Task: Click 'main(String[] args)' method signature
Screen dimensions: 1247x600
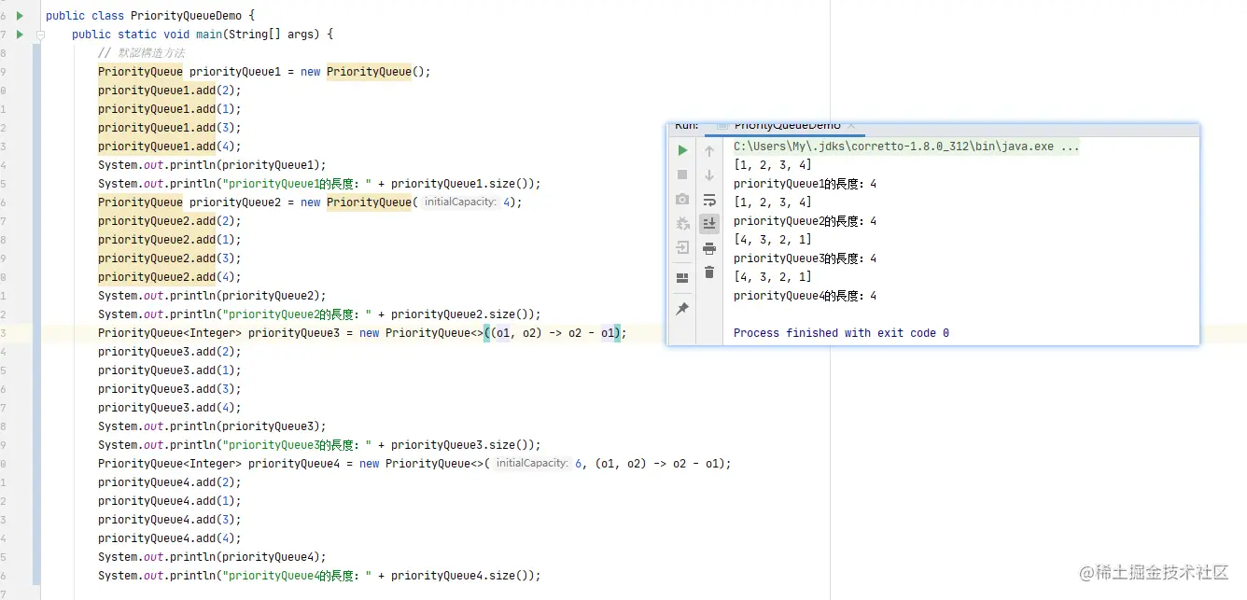Action: pos(258,35)
